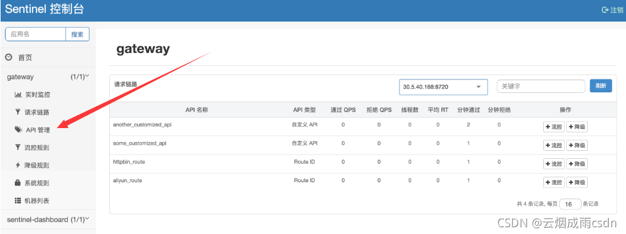Viewport: 626px width, 234px height.
Task: Click the page size field showing 16
Action: pyautogui.click(x=570, y=204)
